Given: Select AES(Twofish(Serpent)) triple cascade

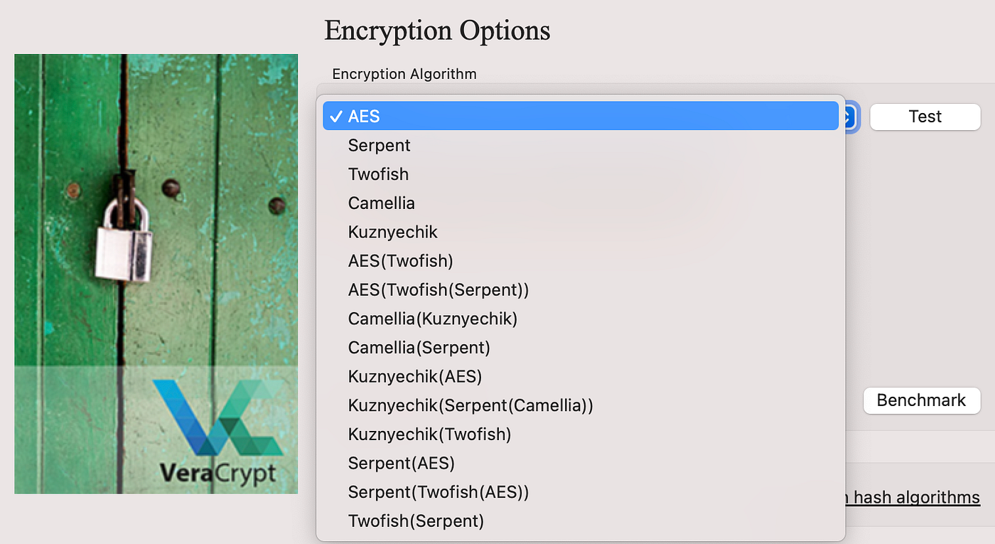Looking at the screenshot, I should pyautogui.click(x=438, y=289).
